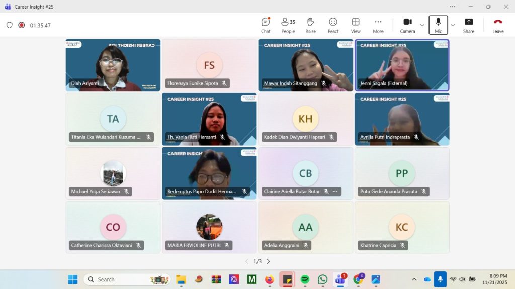Raise your hand in meeting
This screenshot has width=515, height=289.
tap(311, 25)
